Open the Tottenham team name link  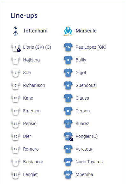[x=35, y=31]
